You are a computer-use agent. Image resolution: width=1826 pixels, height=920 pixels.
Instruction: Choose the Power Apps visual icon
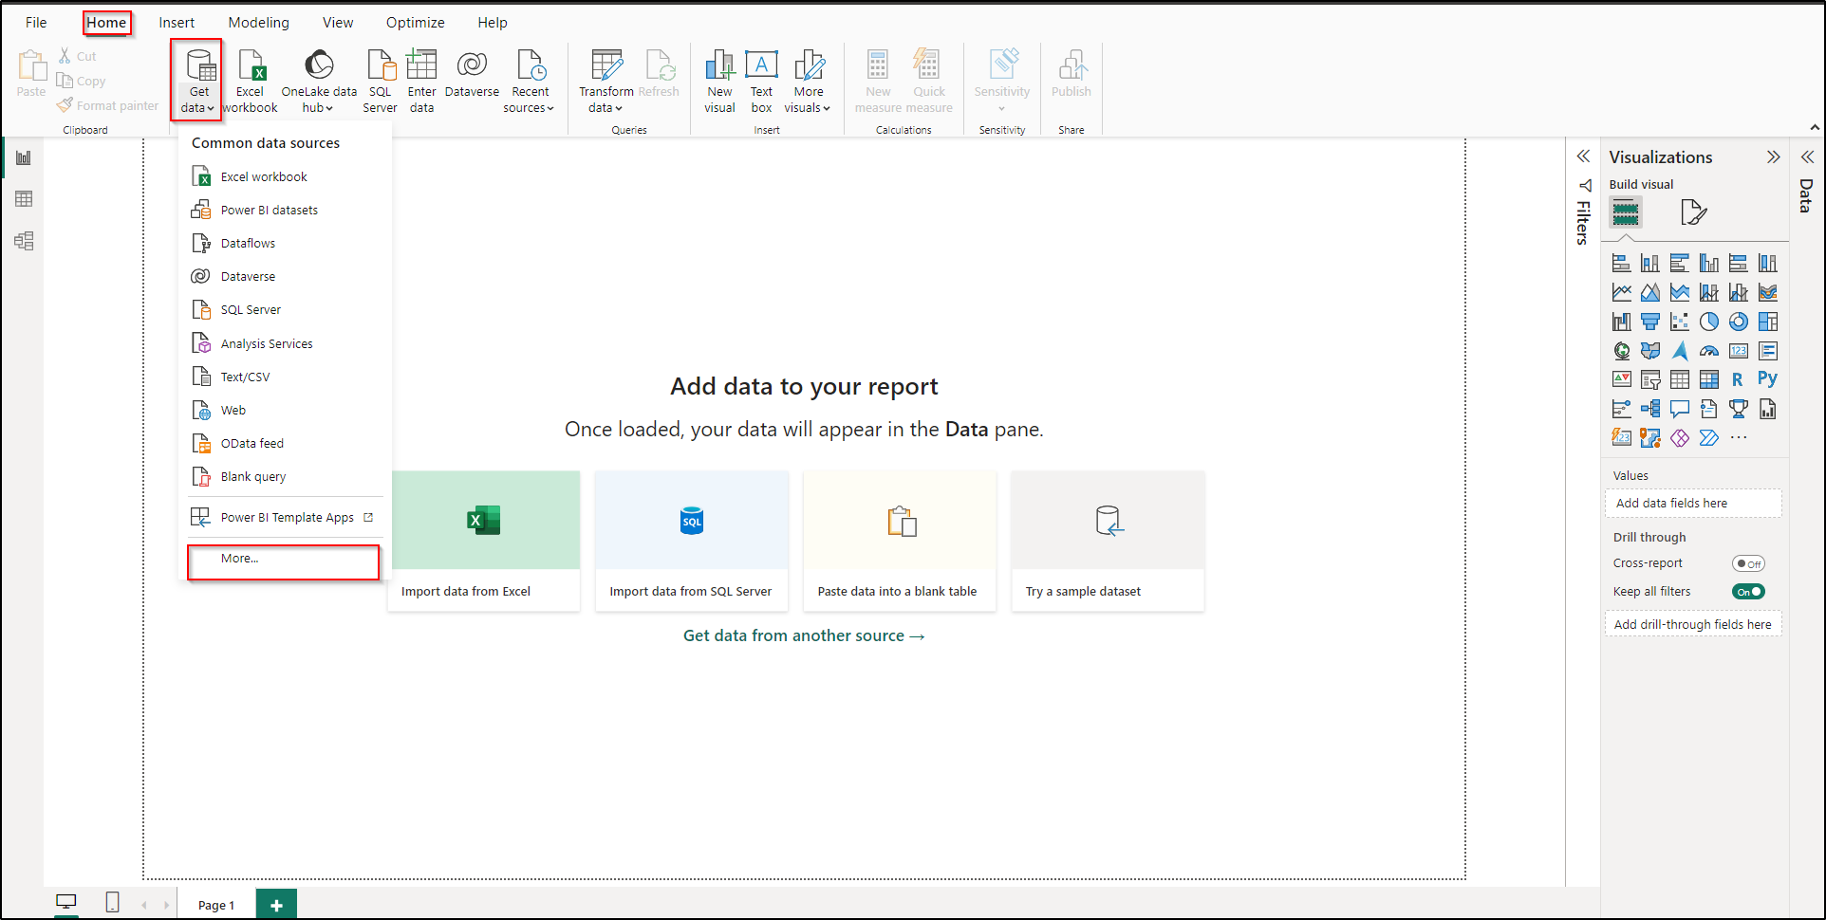tap(1680, 438)
